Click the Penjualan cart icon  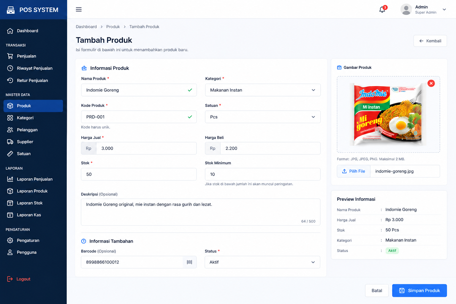click(10, 56)
